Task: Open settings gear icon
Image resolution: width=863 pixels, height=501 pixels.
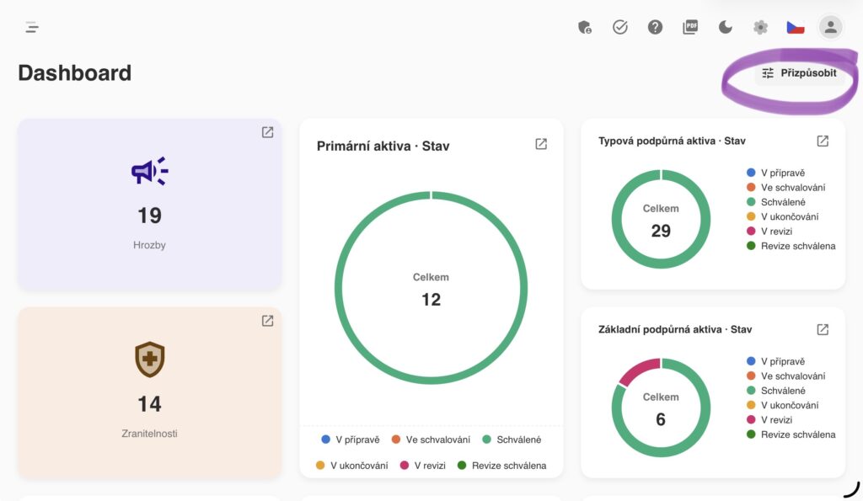Action: point(761,27)
